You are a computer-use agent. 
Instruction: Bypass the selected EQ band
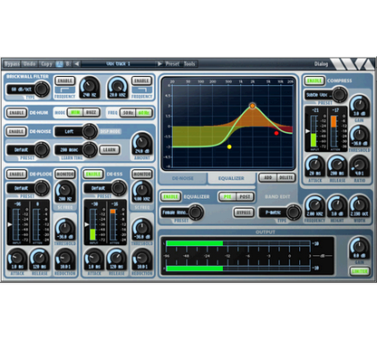pos(244,212)
